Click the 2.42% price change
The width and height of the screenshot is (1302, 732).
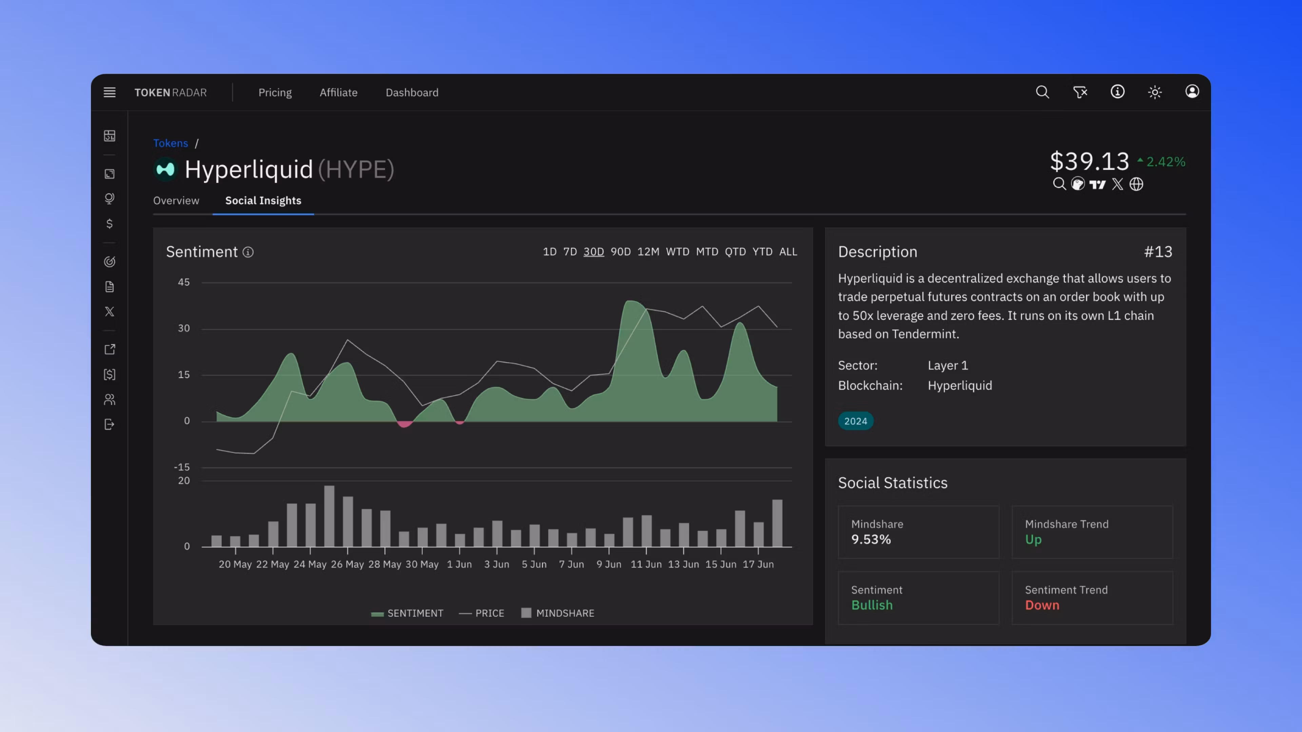(1161, 162)
